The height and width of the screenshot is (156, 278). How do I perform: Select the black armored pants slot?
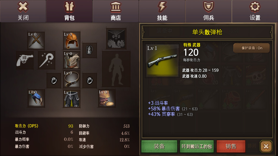pyautogui.click(x=72, y=98)
